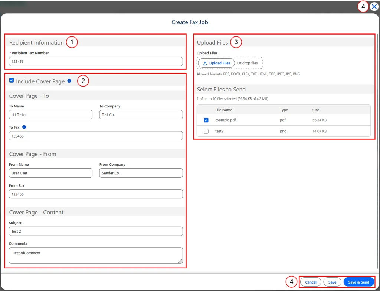The width and height of the screenshot is (380, 291).
Task: Click the 'png' type cell
Action: [x=283, y=131]
